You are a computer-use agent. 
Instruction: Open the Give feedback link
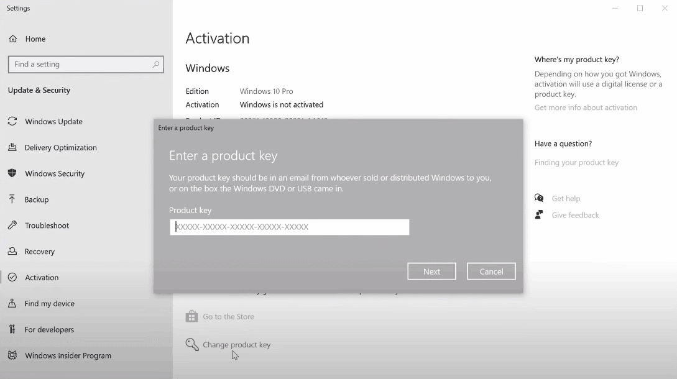[x=575, y=215]
